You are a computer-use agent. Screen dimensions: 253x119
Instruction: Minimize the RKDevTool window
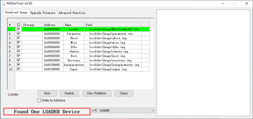[x=223, y=3]
